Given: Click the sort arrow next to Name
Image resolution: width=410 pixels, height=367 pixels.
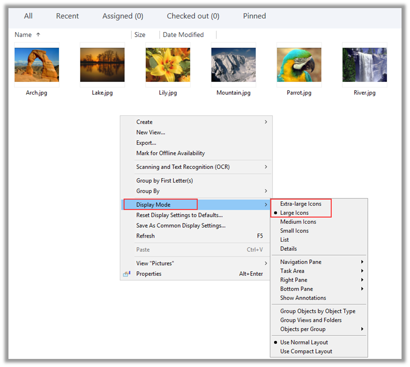Looking at the screenshot, I should 38,34.
